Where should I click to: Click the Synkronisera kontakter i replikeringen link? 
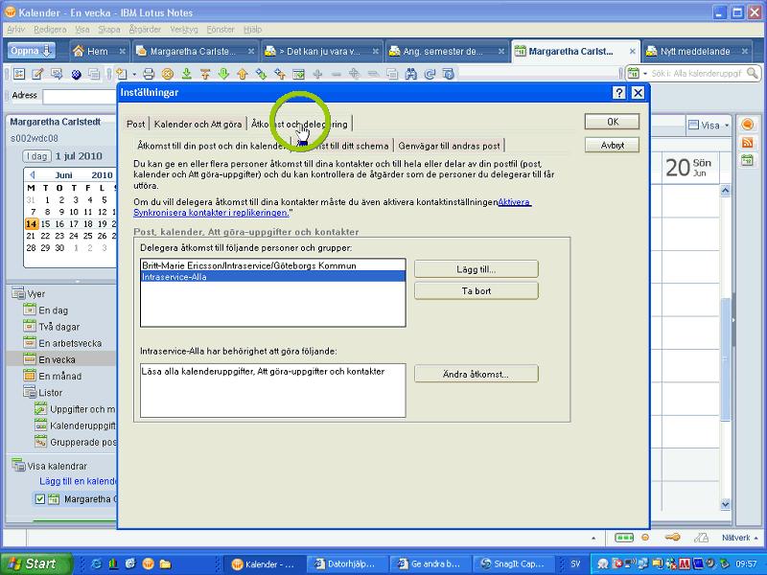tap(211, 213)
